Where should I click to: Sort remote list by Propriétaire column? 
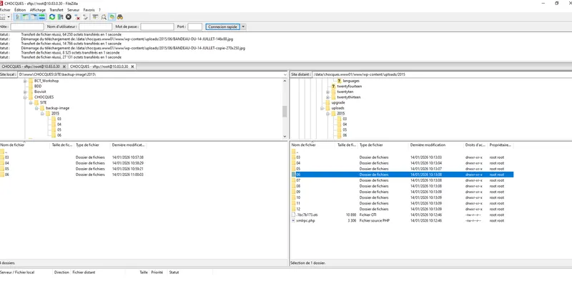coord(500,145)
